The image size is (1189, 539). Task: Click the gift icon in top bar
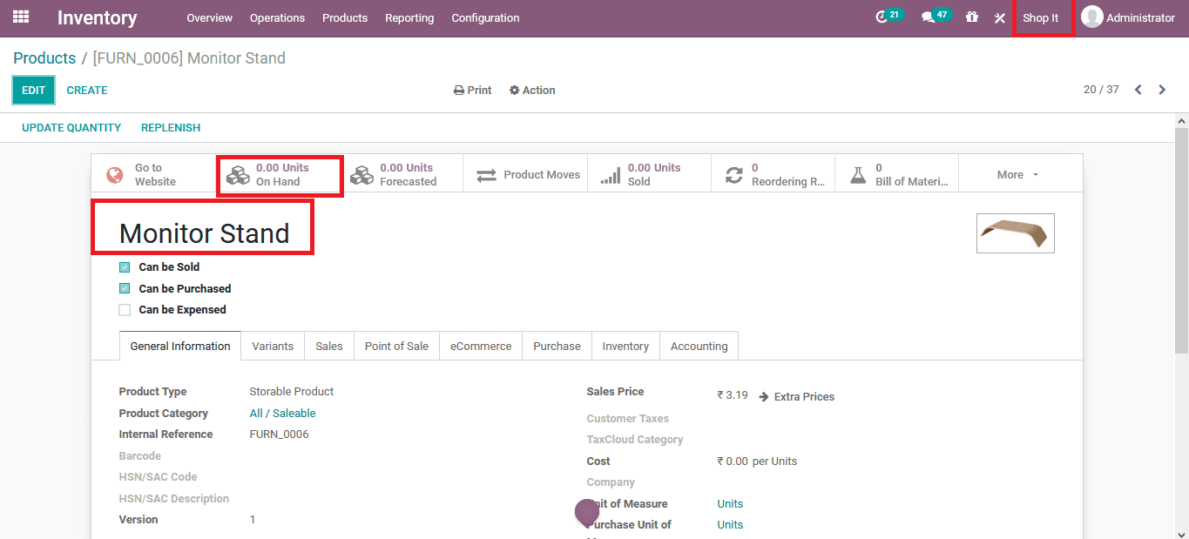[972, 17]
